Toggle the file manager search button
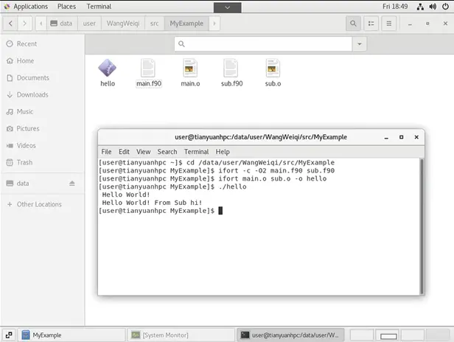454x342 pixels. (x=353, y=24)
